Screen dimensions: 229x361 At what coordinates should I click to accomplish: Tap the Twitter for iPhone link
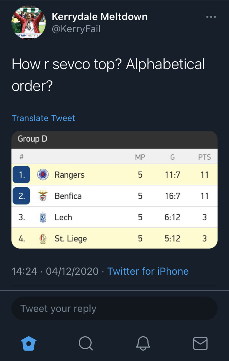coord(148,271)
